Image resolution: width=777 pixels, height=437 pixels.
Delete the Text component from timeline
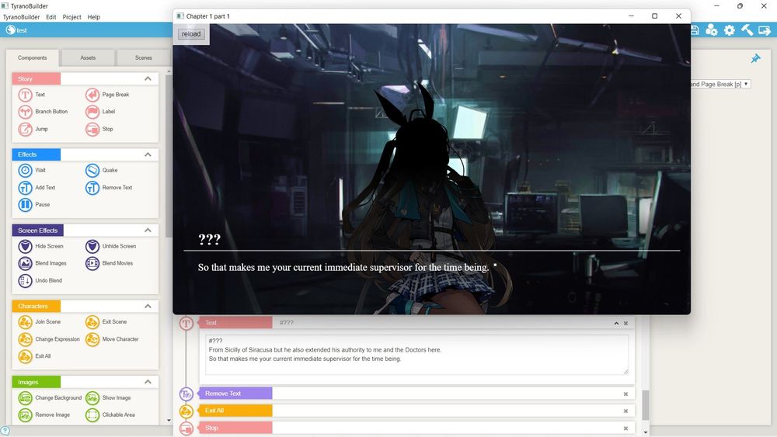click(x=625, y=323)
